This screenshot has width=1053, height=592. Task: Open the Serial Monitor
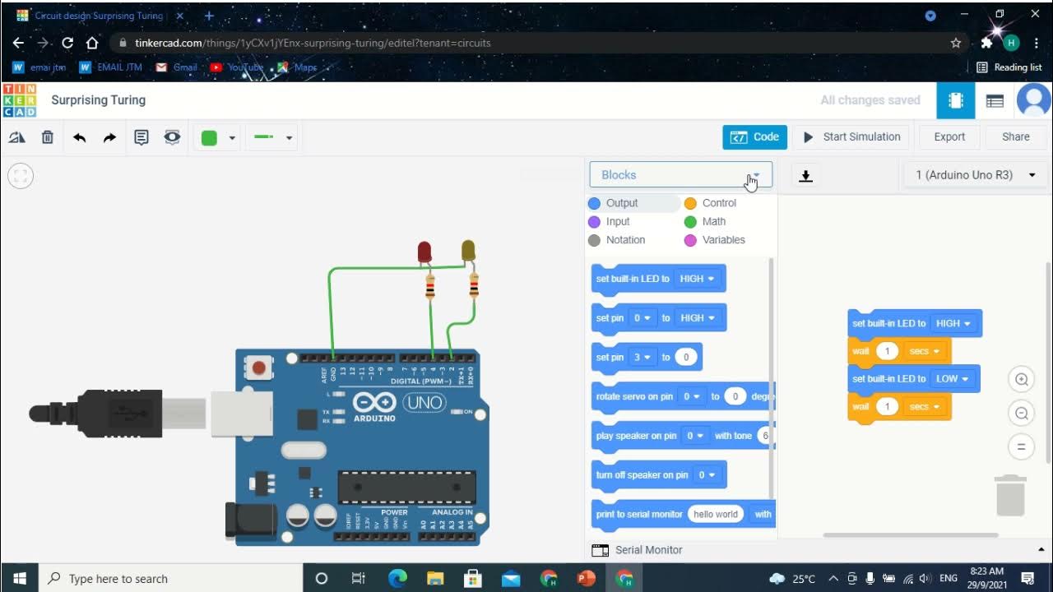(x=638, y=550)
